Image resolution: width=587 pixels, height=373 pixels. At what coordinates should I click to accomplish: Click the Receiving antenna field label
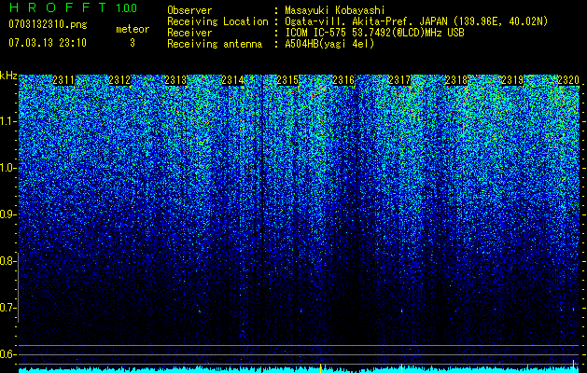[215, 44]
